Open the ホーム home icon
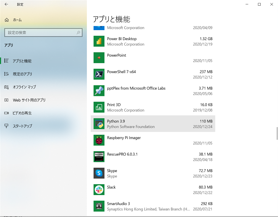This screenshot has height=217, width=278. [x=7, y=20]
